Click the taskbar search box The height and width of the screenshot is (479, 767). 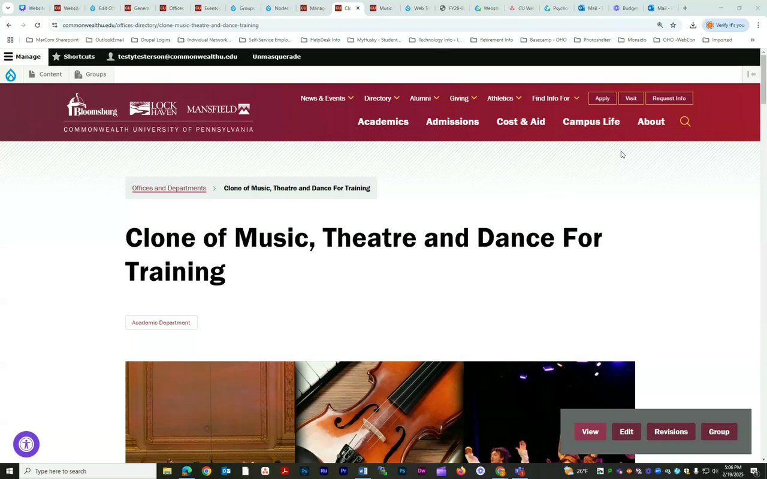click(x=88, y=471)
